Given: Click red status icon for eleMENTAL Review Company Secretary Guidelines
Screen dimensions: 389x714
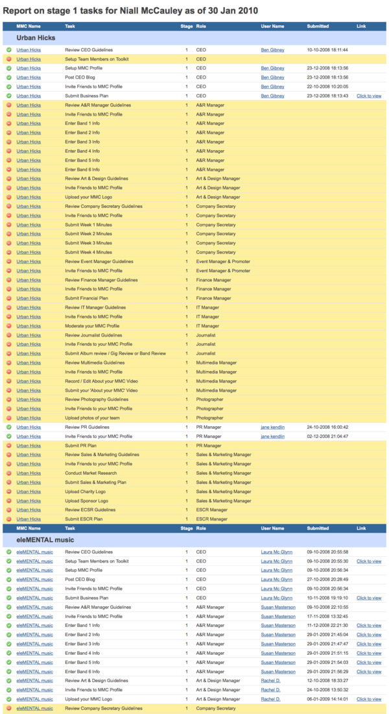Looking at the screenshot, I should (9, 708).
